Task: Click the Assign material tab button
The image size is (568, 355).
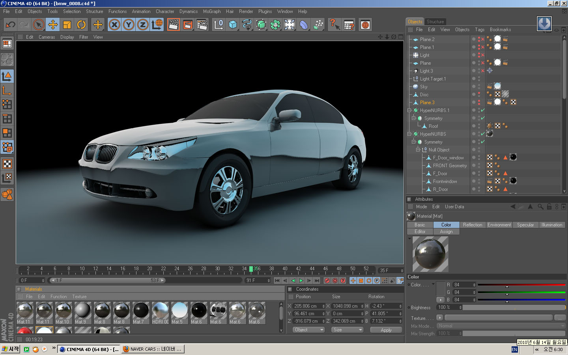Action: click(446, 232)
